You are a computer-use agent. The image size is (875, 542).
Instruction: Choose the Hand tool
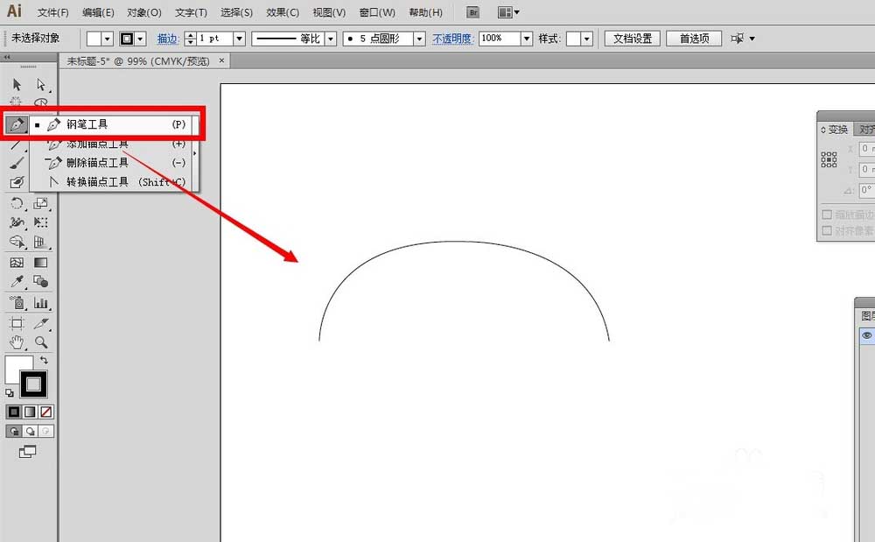tap(17, 342)
